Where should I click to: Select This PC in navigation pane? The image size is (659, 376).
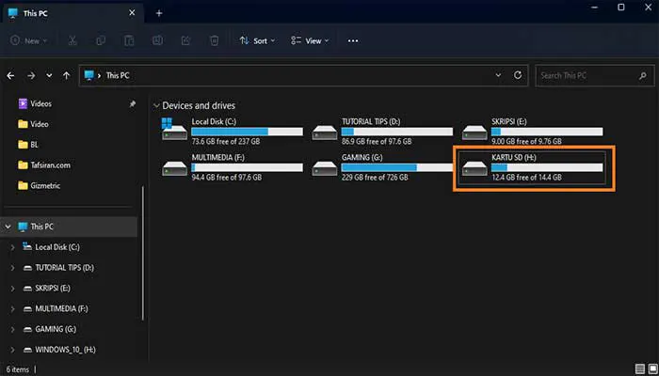click(x=70, y=227)
